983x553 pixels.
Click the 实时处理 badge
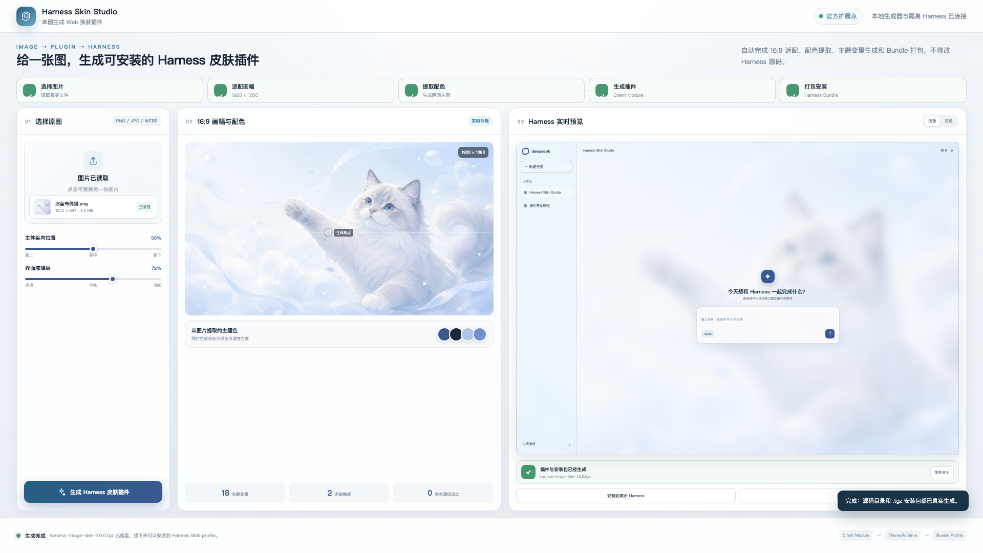480,121
